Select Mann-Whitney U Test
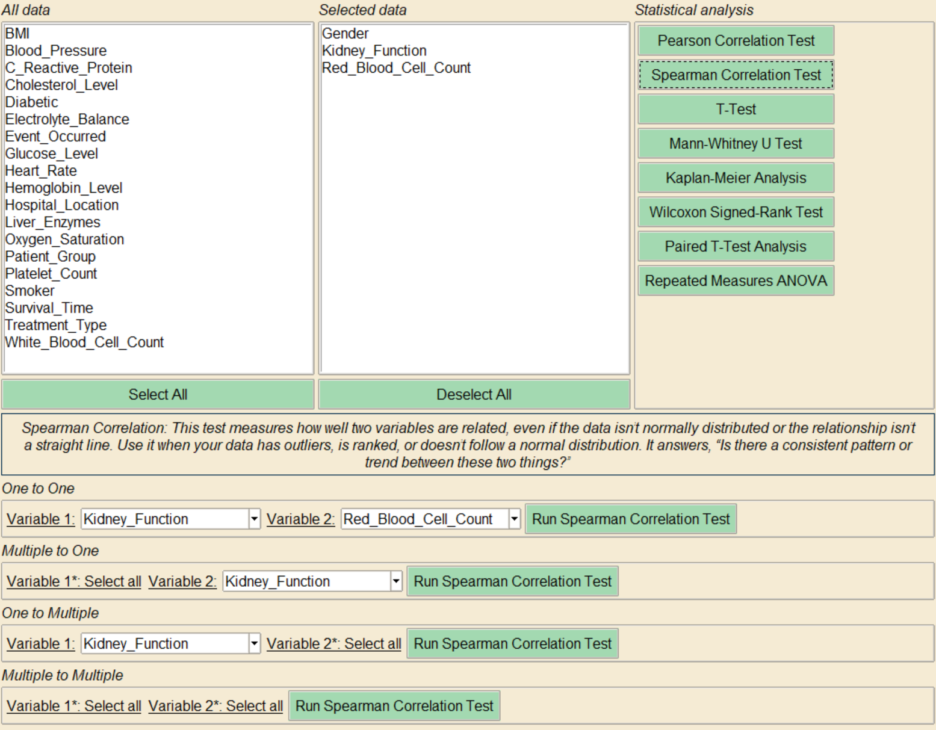 (x=736, y=143)
